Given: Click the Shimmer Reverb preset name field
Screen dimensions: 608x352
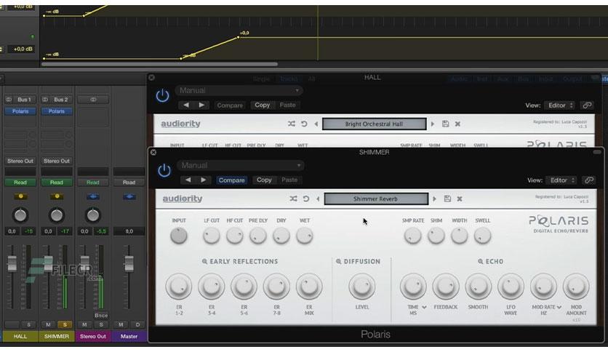Looking at the screenshot, I should coord(376,199).
